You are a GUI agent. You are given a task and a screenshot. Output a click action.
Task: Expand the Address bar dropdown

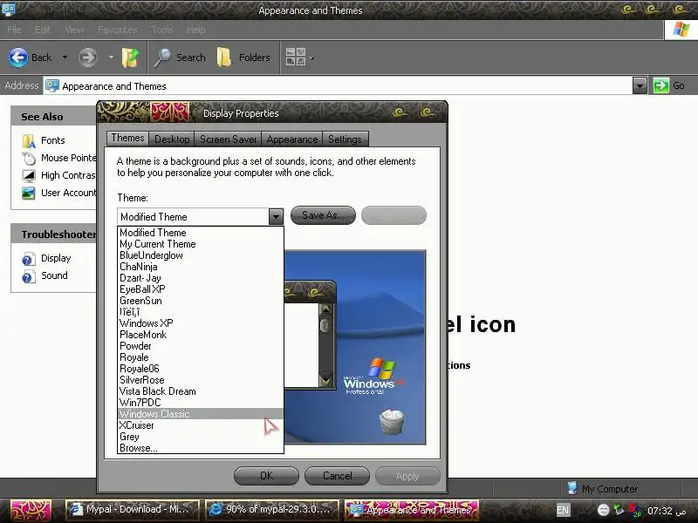(640, 85)
